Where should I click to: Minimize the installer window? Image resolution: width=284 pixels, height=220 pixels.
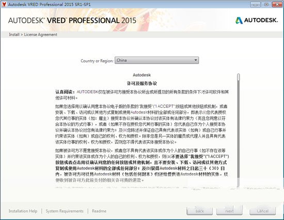[256, 5]
